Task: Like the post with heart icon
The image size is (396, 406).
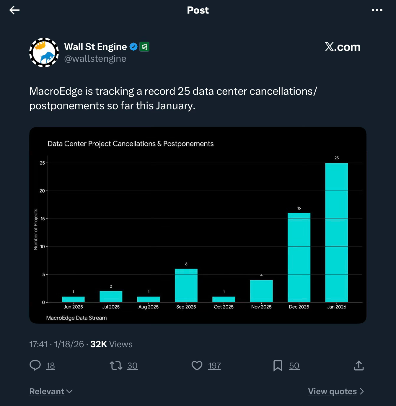Action: click(197, 366)
